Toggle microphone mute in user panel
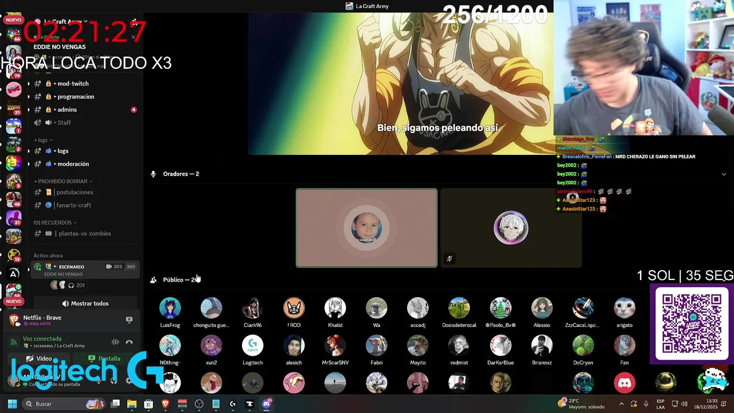734x413 pixels. click(x=99, y=380)
